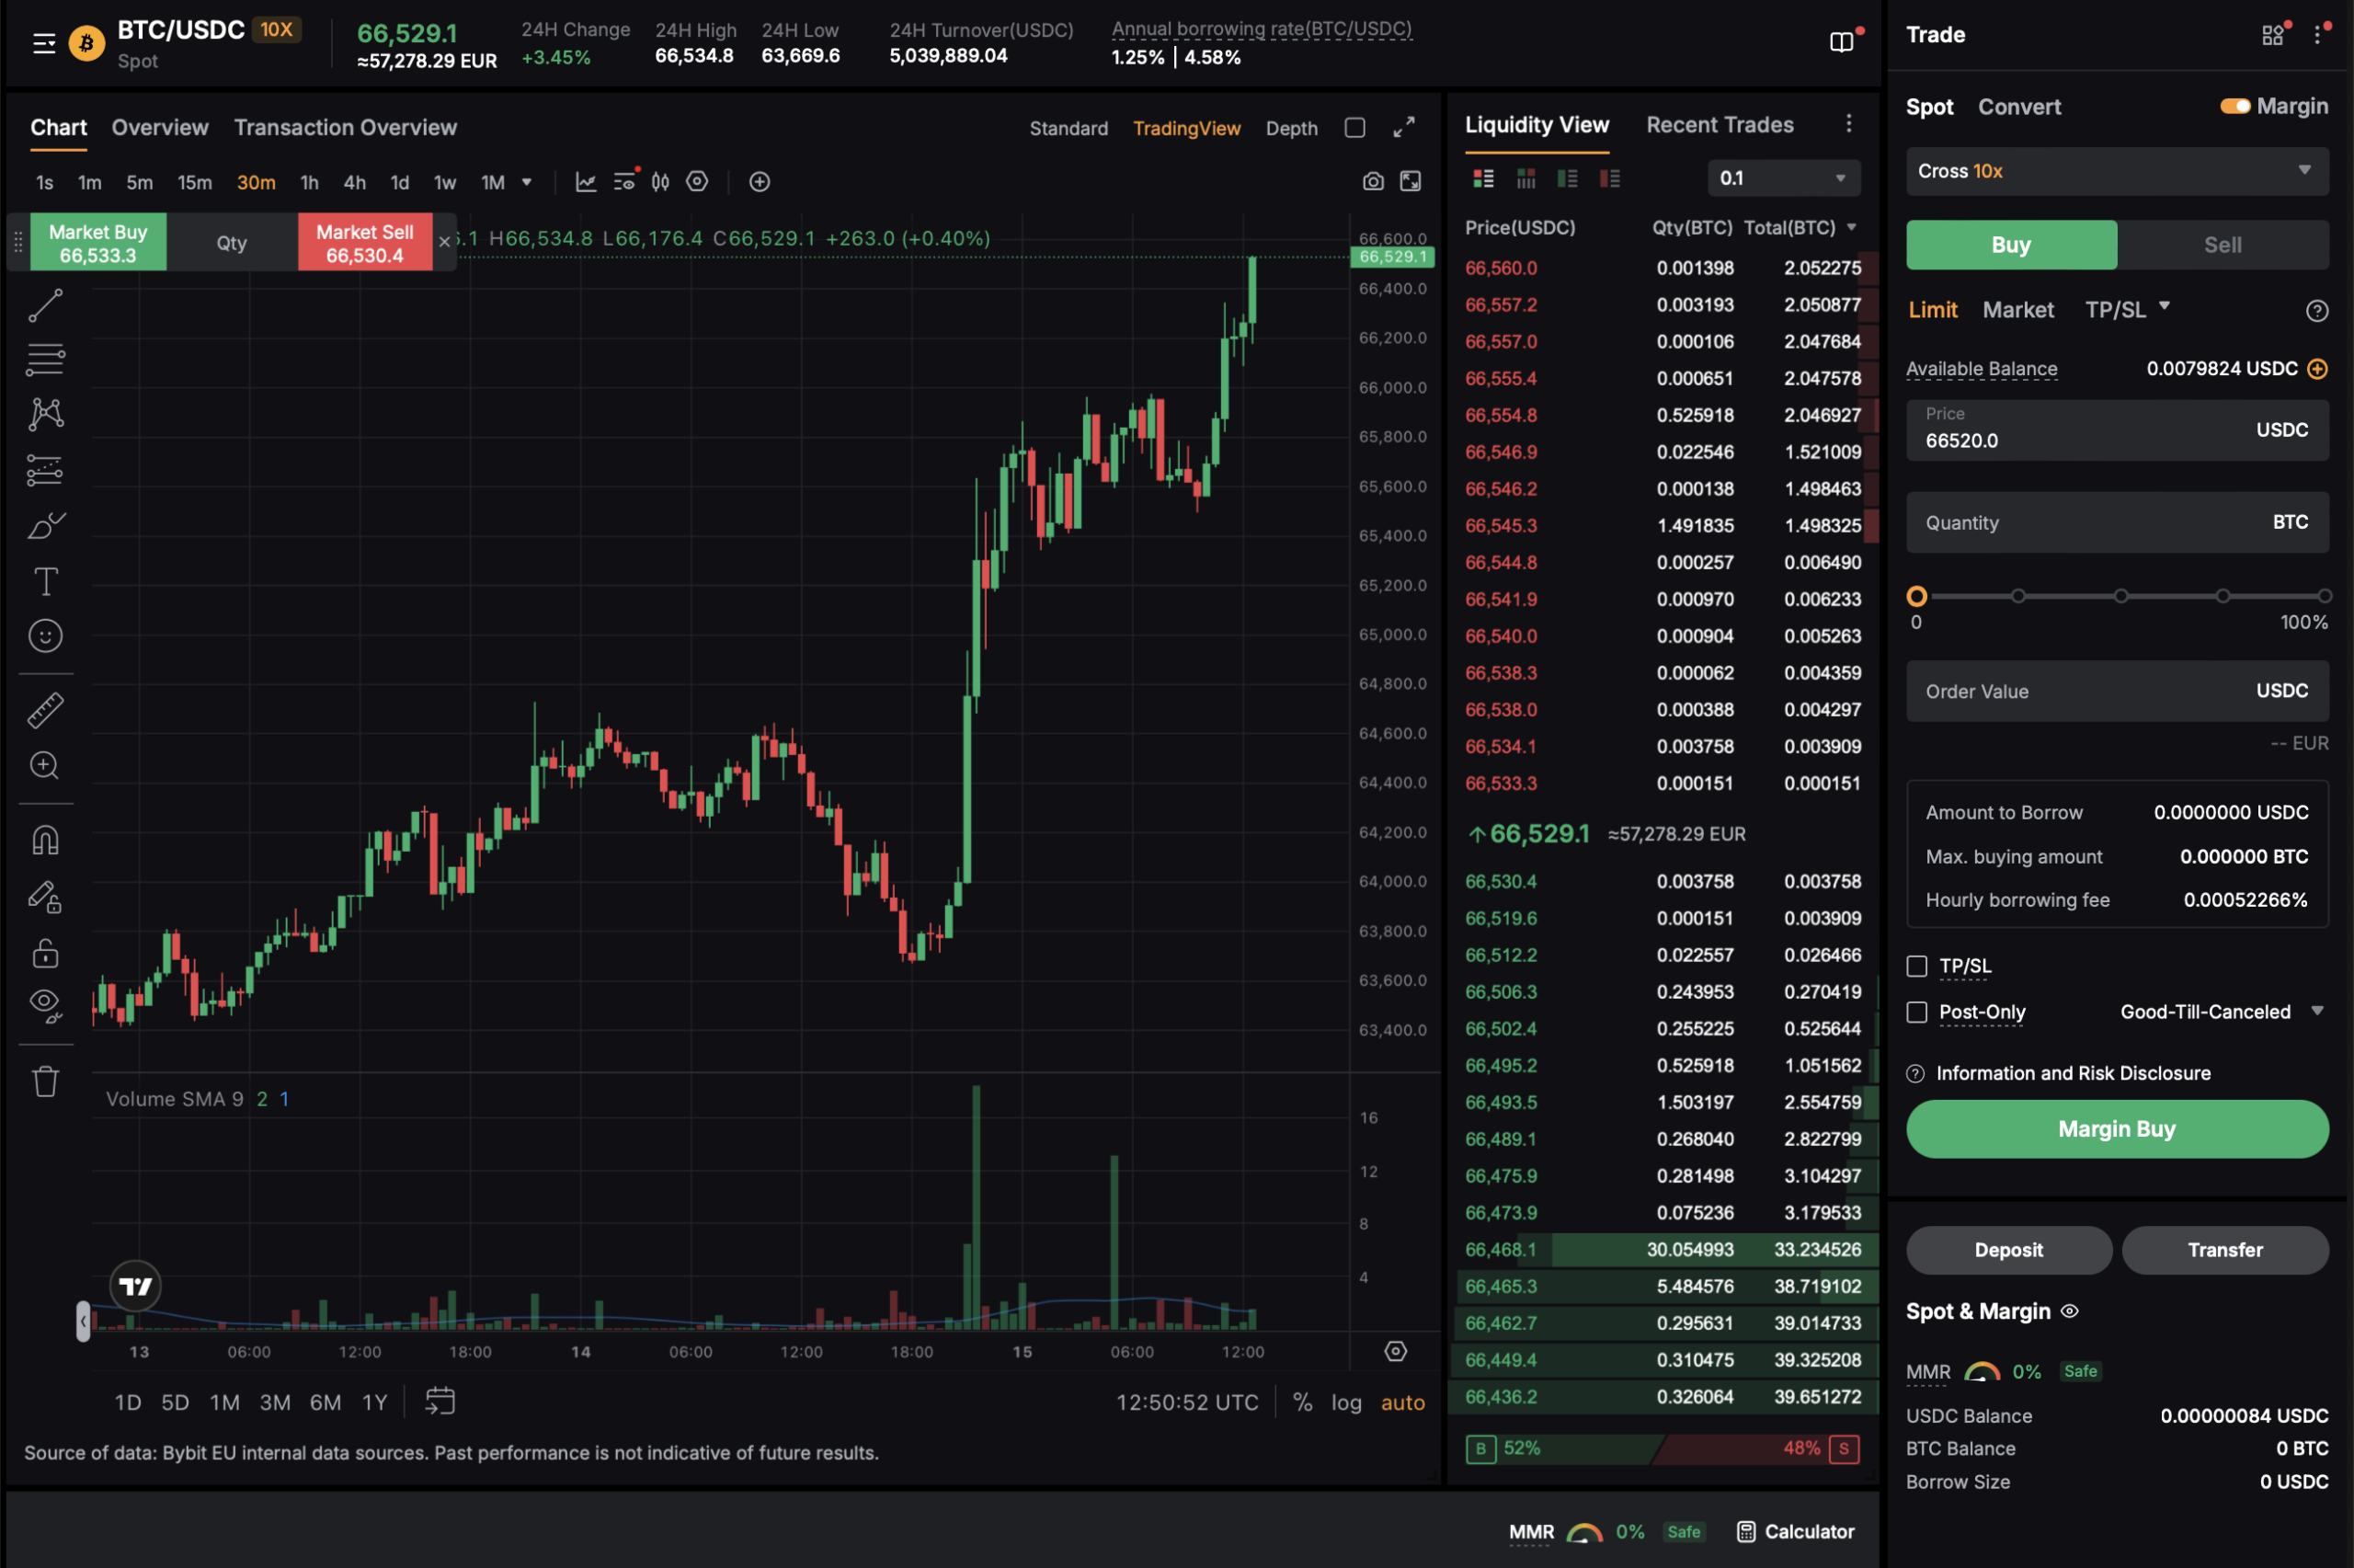The image size is (2354, 1568).
Task: Open chart type selector icon
Action: point(586,182)
